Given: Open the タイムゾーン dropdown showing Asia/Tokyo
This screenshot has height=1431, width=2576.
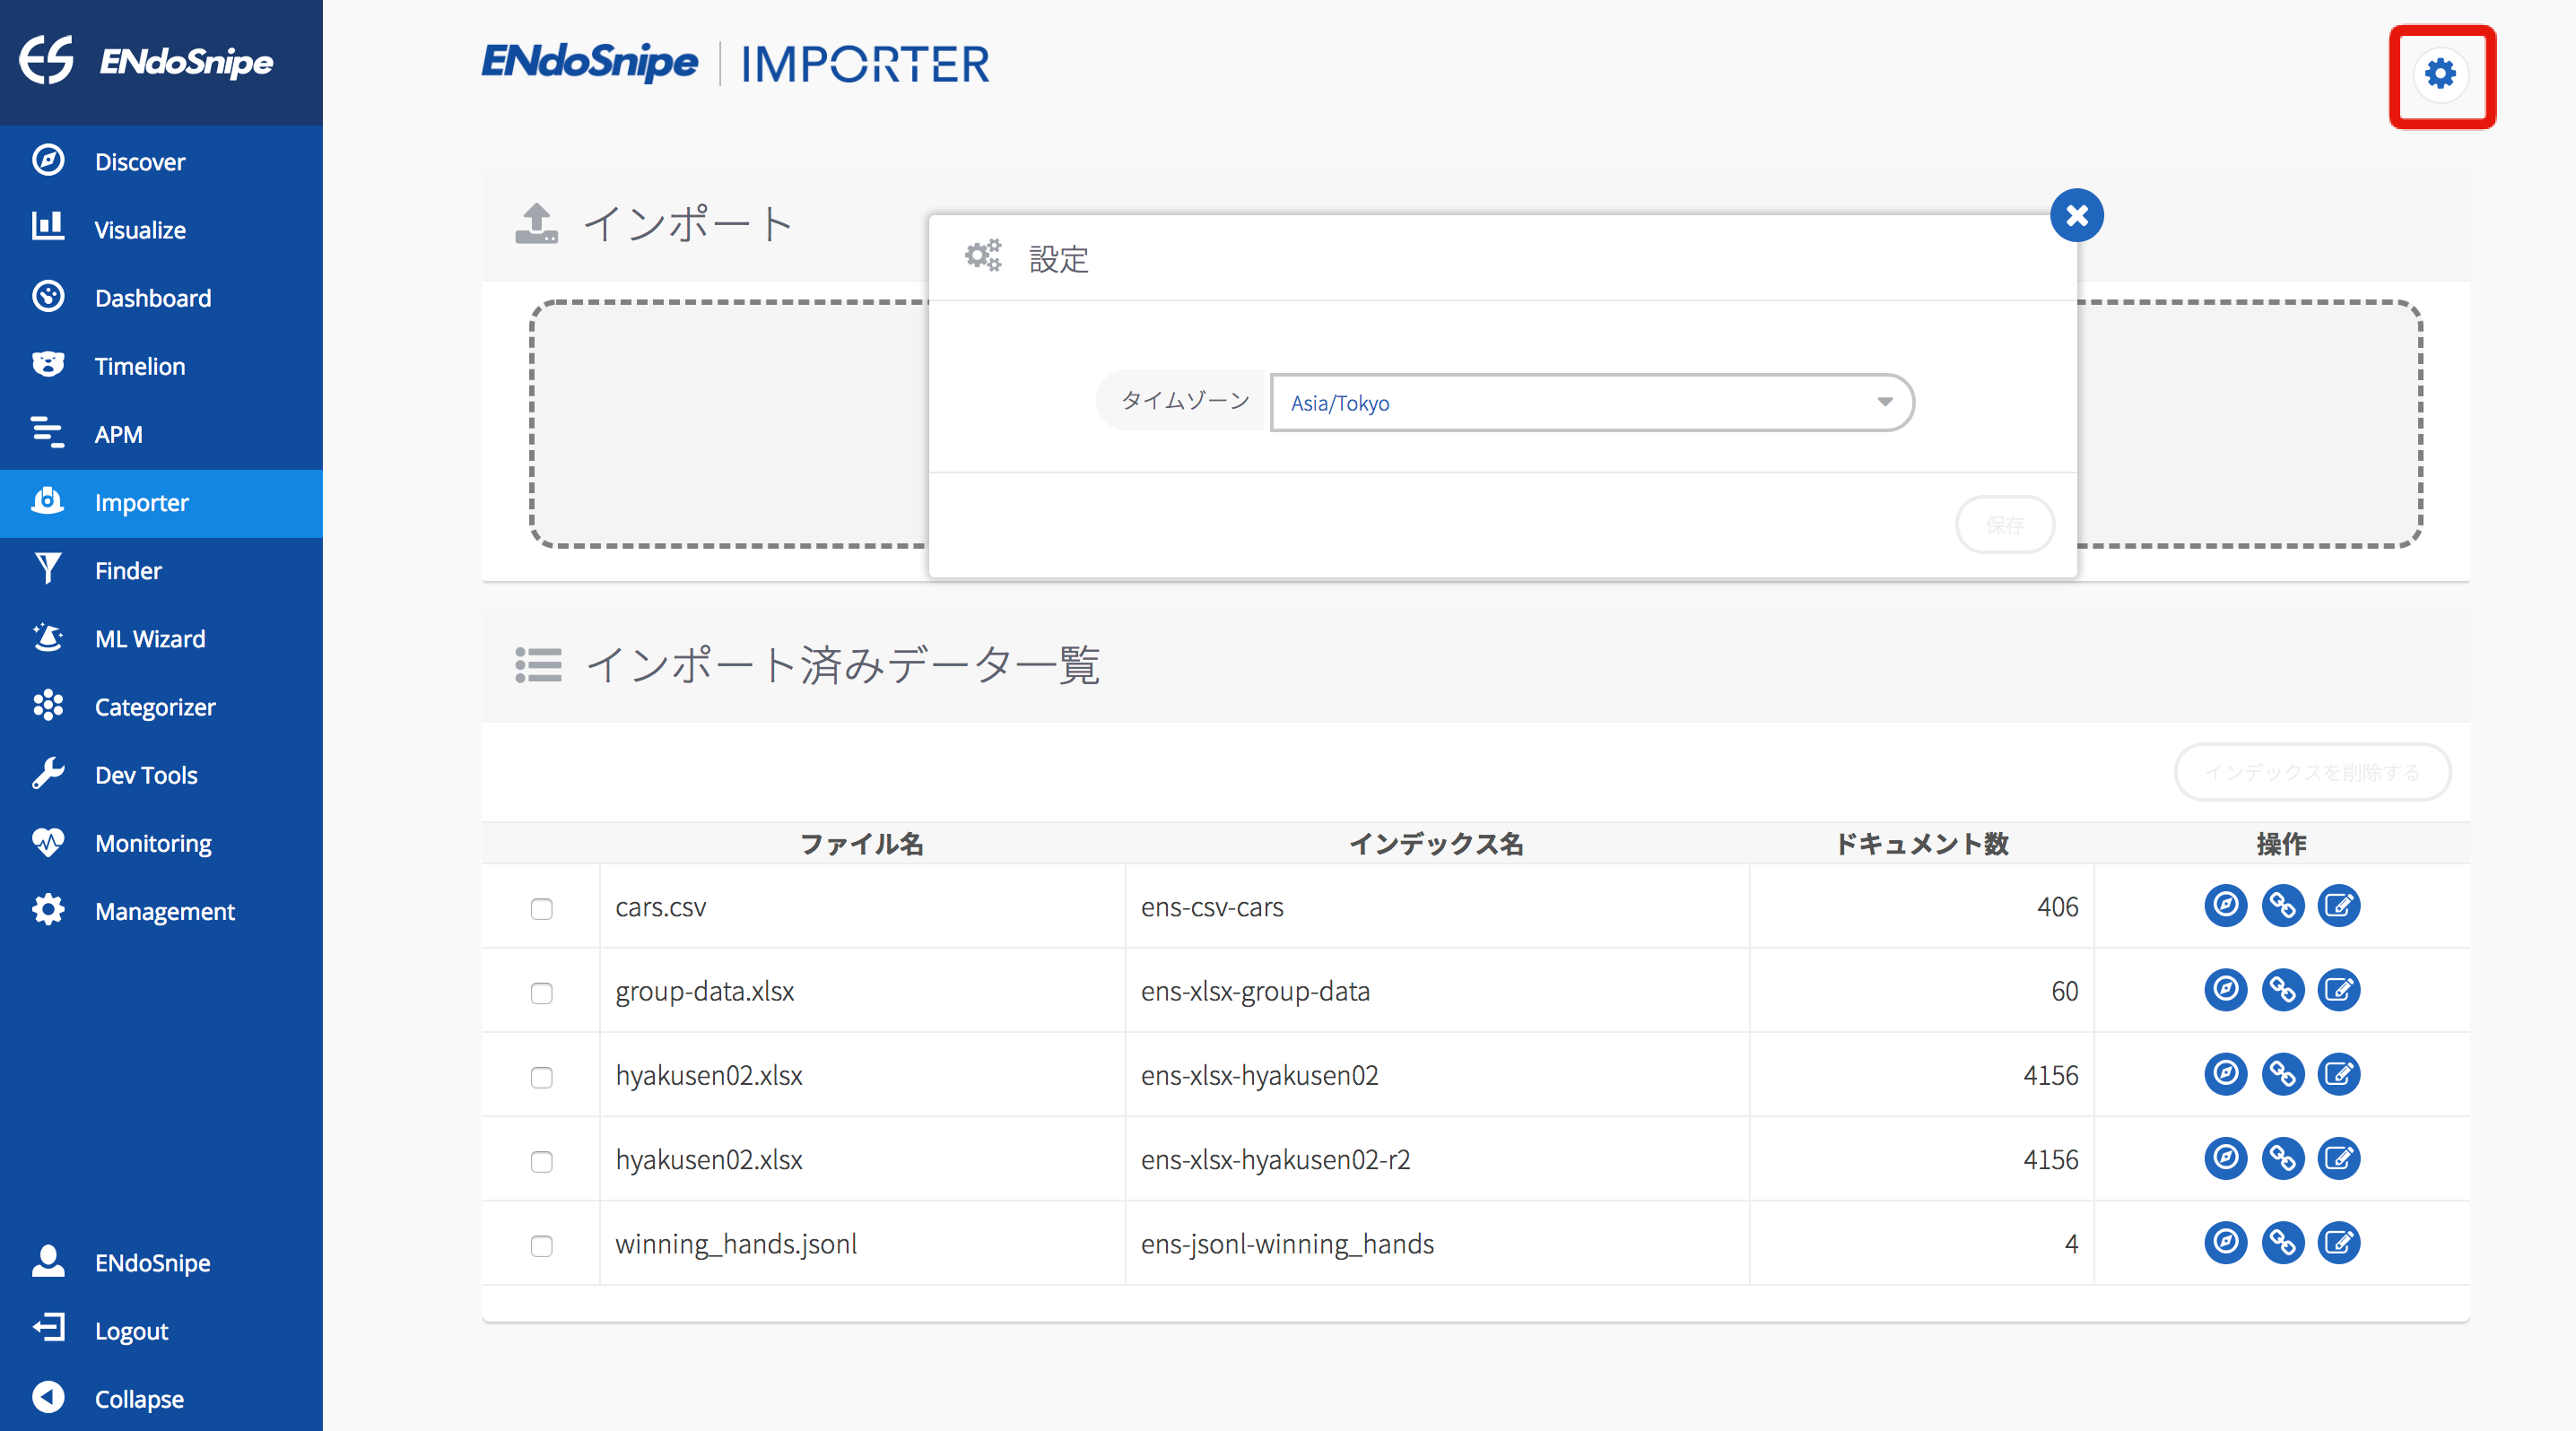Looking at the screenshot, I should point(1591,403).
